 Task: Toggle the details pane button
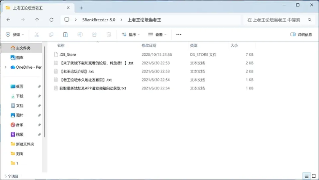point(301,35)
